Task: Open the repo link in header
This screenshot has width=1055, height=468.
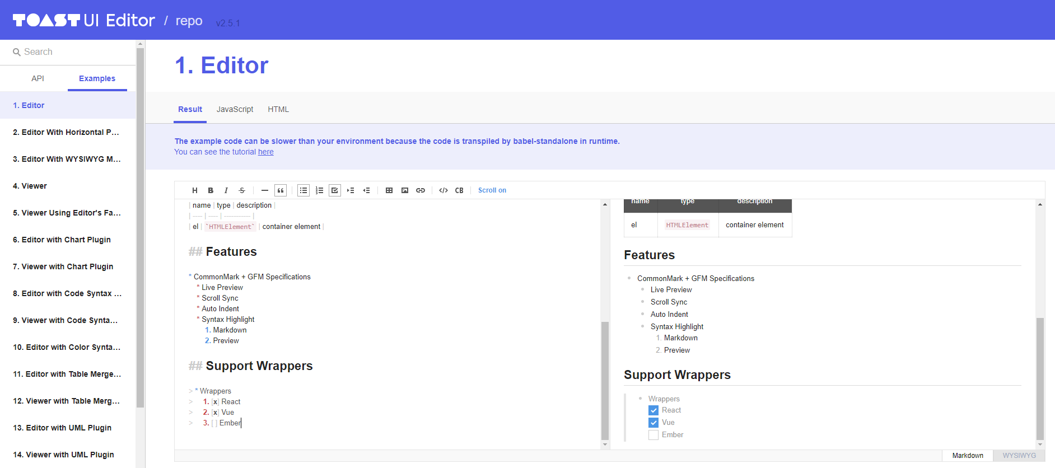Action: (189, 21)
